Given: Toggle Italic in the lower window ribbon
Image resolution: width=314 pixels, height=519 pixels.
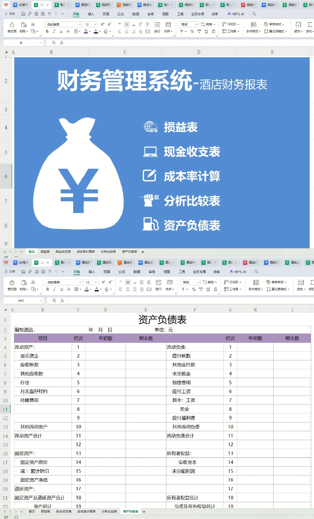Looking at the screenshot, I should coord(54,289).
